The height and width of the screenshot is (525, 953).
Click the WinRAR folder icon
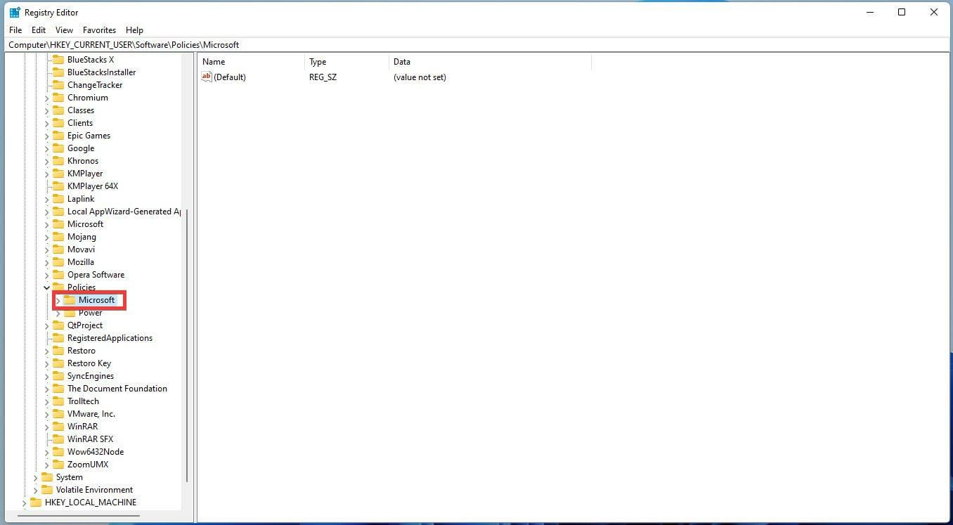(59, 426)
